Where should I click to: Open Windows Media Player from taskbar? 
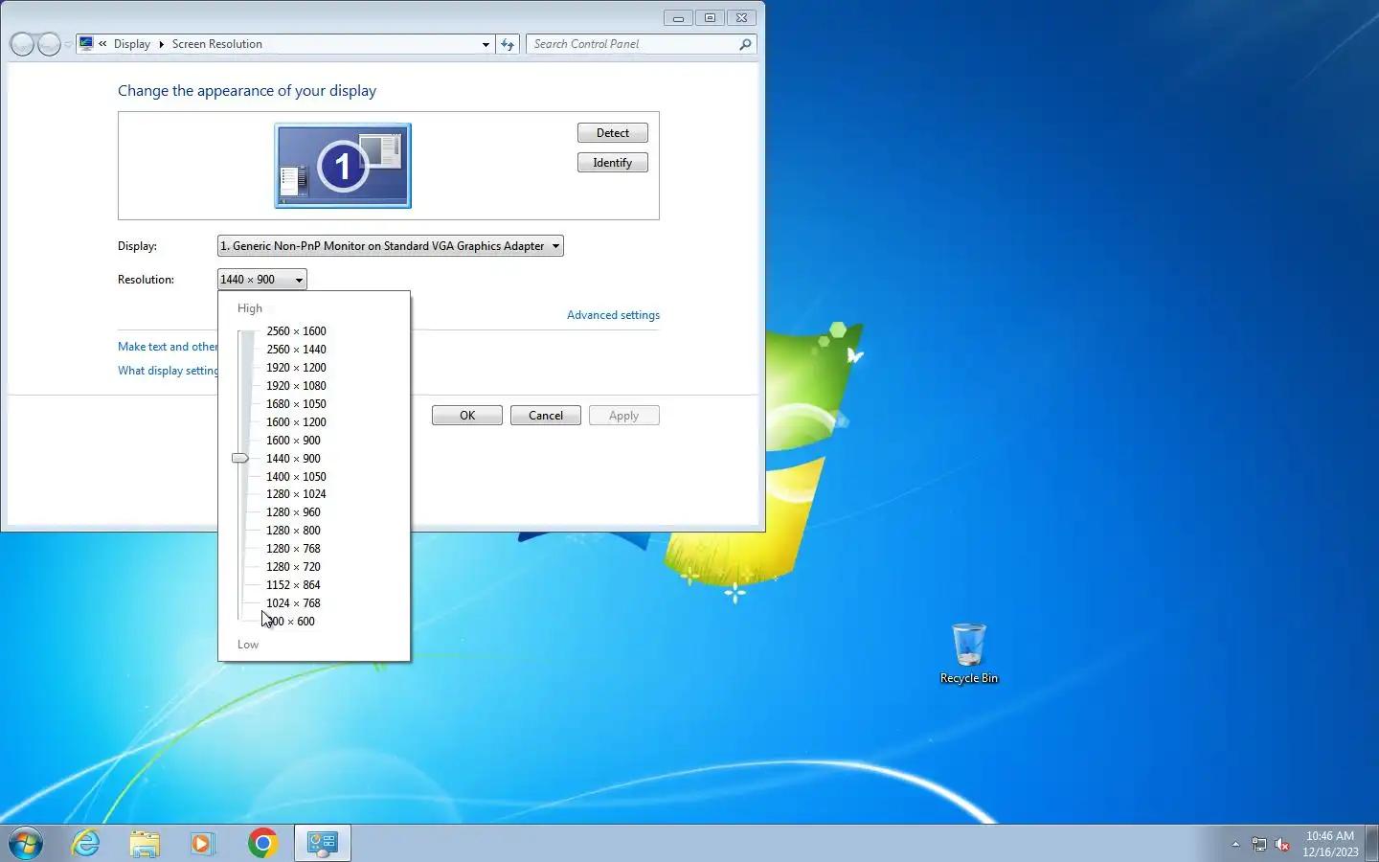(202, 843)
